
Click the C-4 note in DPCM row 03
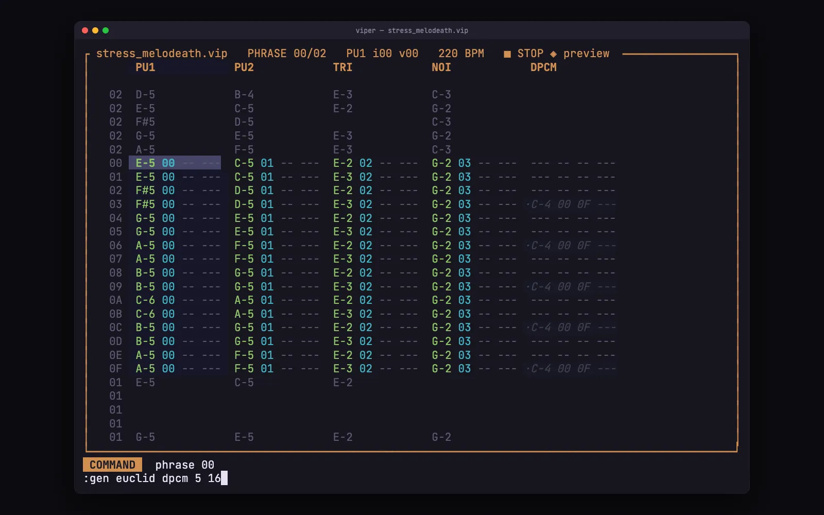click(540, 204)
